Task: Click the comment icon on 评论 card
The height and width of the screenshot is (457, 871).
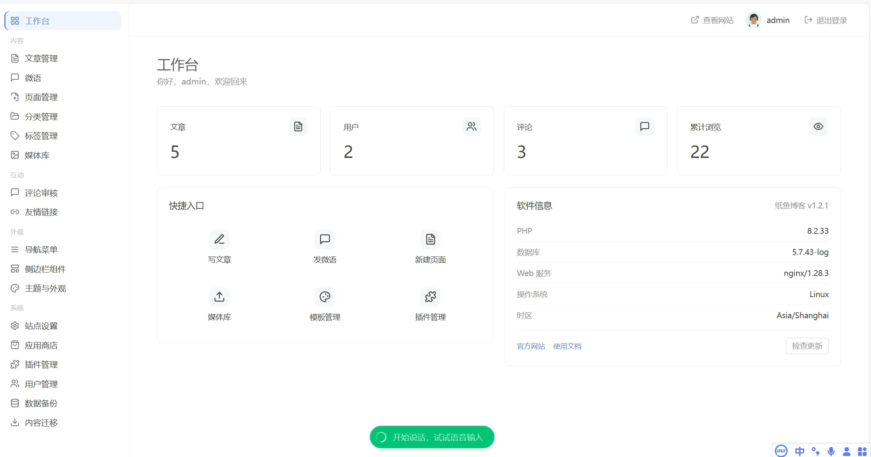Action: tap(645, 127)
